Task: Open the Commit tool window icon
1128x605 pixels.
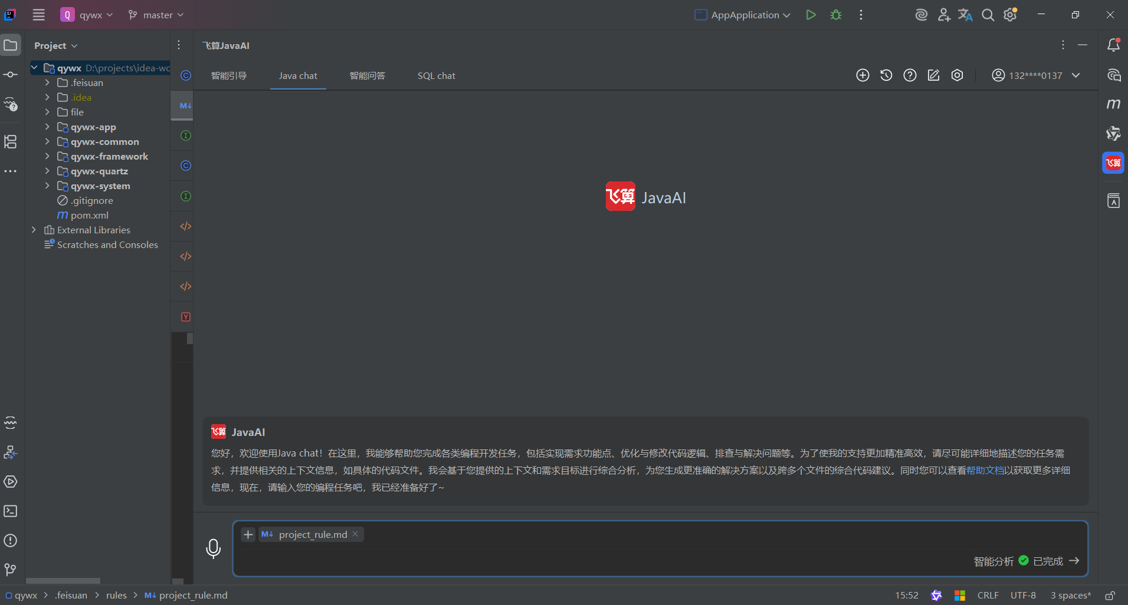Action: [x=11, y=74]
